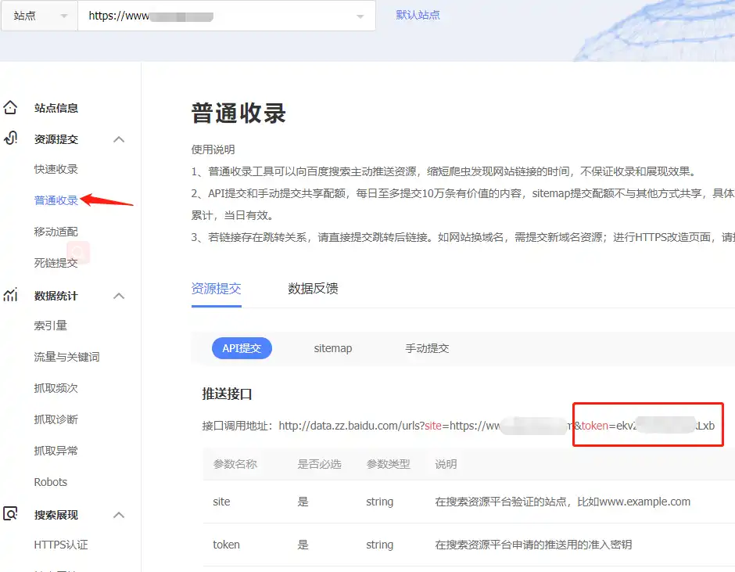Click the 说明 column header
735x572 pixels.
pos(446,464)
